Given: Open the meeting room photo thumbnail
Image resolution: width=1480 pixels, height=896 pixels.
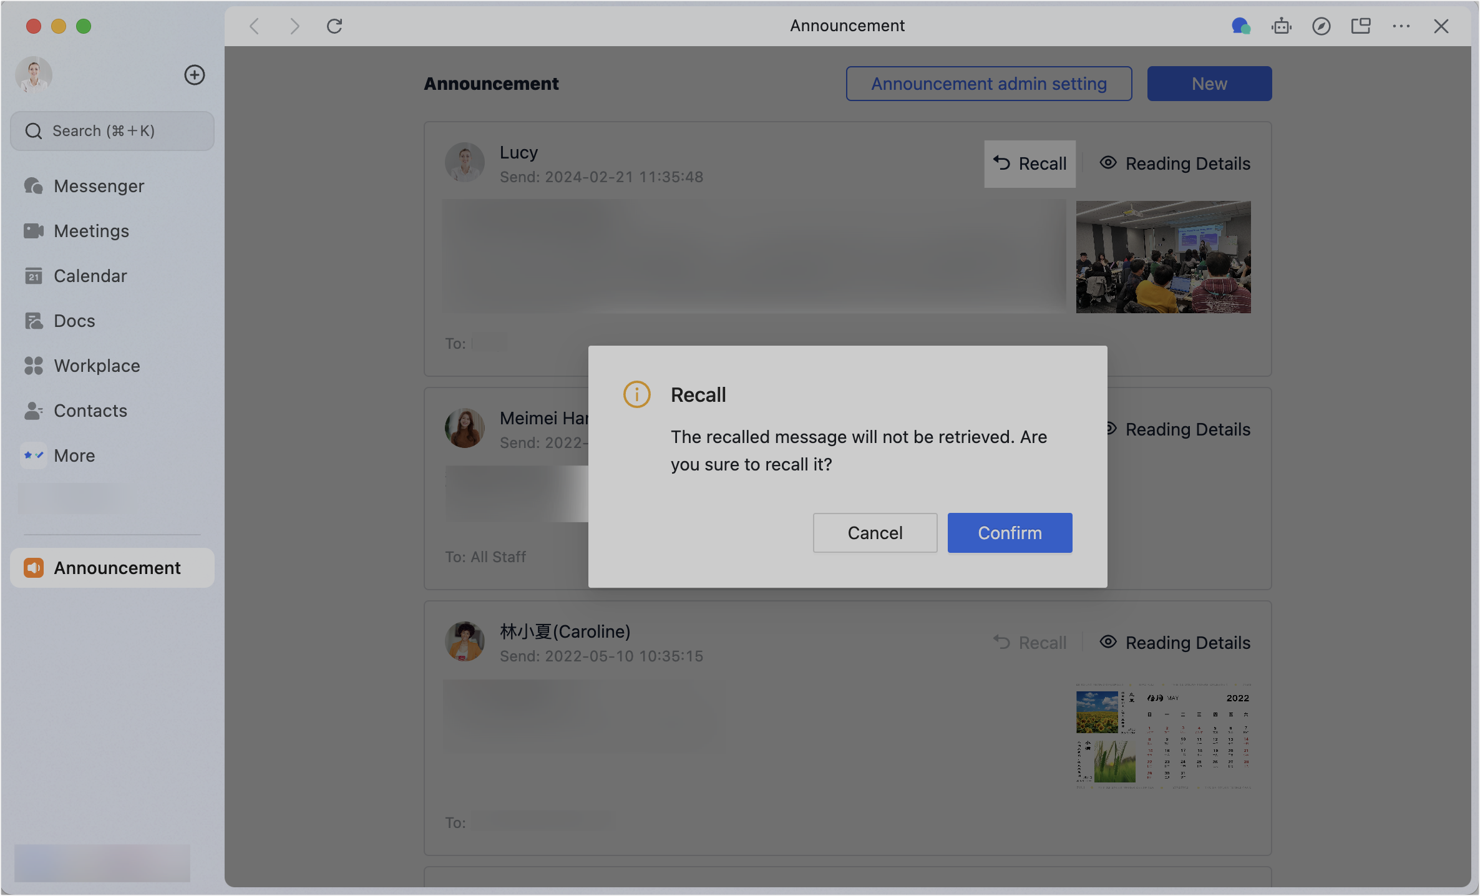Looking at the screenshot, I should 1163,257.
